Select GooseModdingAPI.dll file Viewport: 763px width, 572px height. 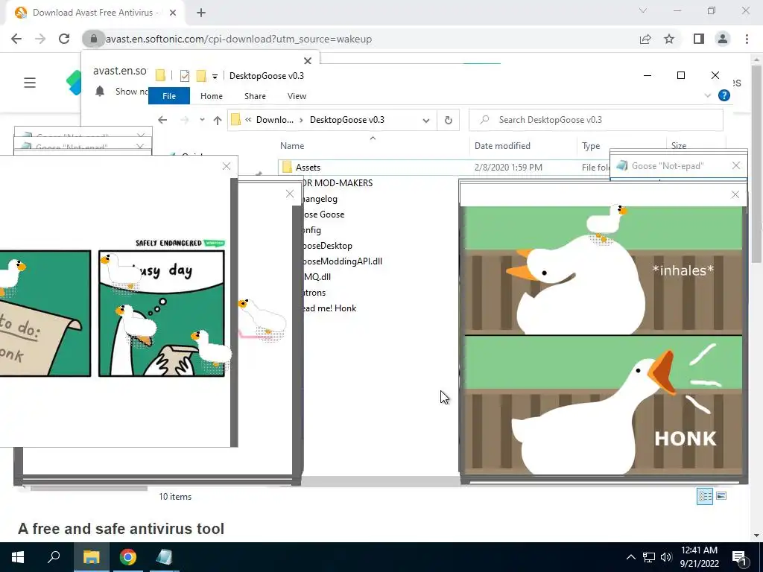[341, 261]
